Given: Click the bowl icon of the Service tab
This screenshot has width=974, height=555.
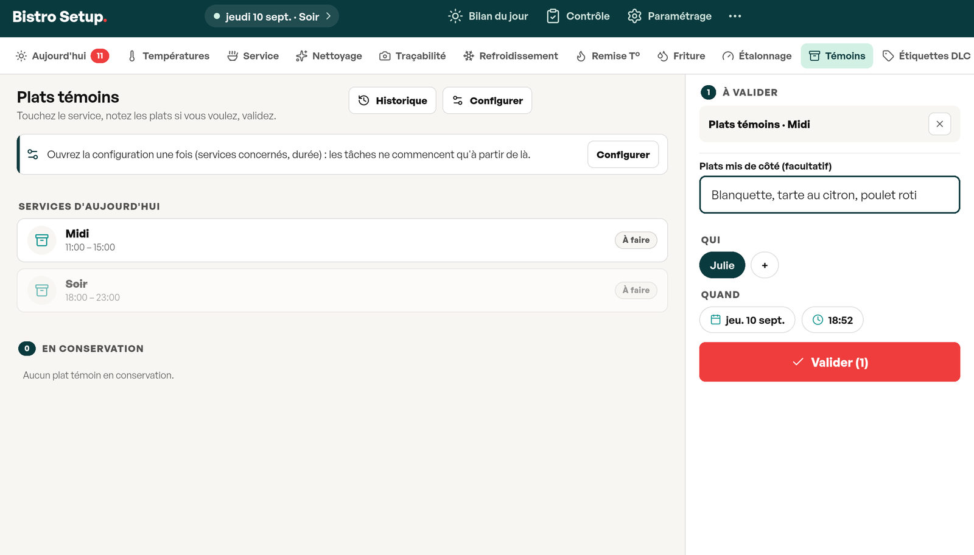Looking at the screenshot, I should click(233, 56).
